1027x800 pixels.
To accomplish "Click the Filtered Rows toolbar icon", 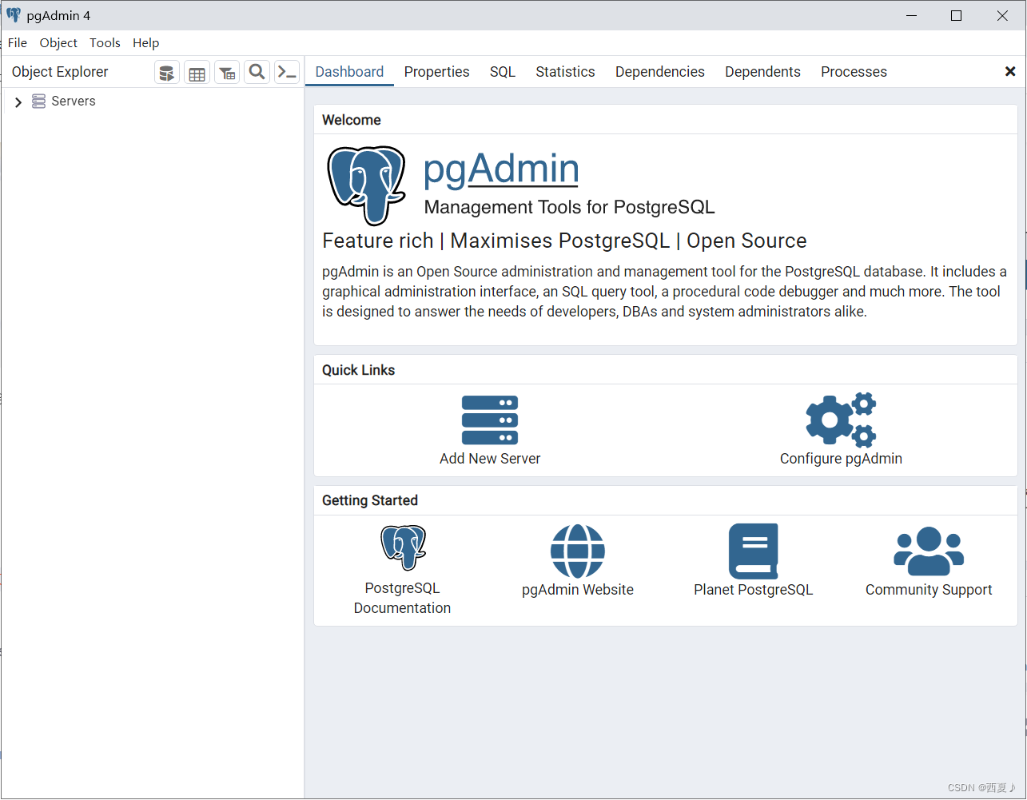I will [x=227, y=73].
